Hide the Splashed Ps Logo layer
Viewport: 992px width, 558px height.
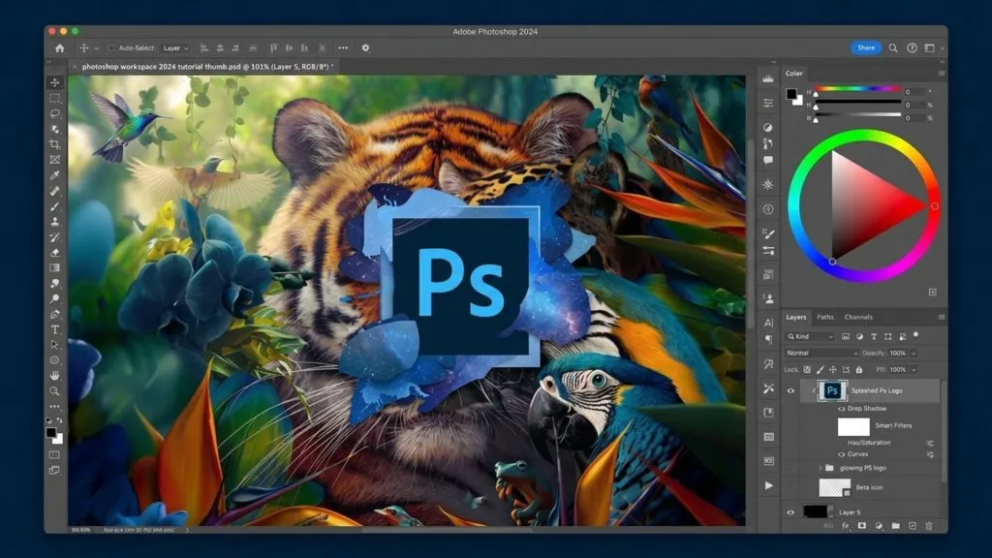pyautogui.click(x=790, y=391)
